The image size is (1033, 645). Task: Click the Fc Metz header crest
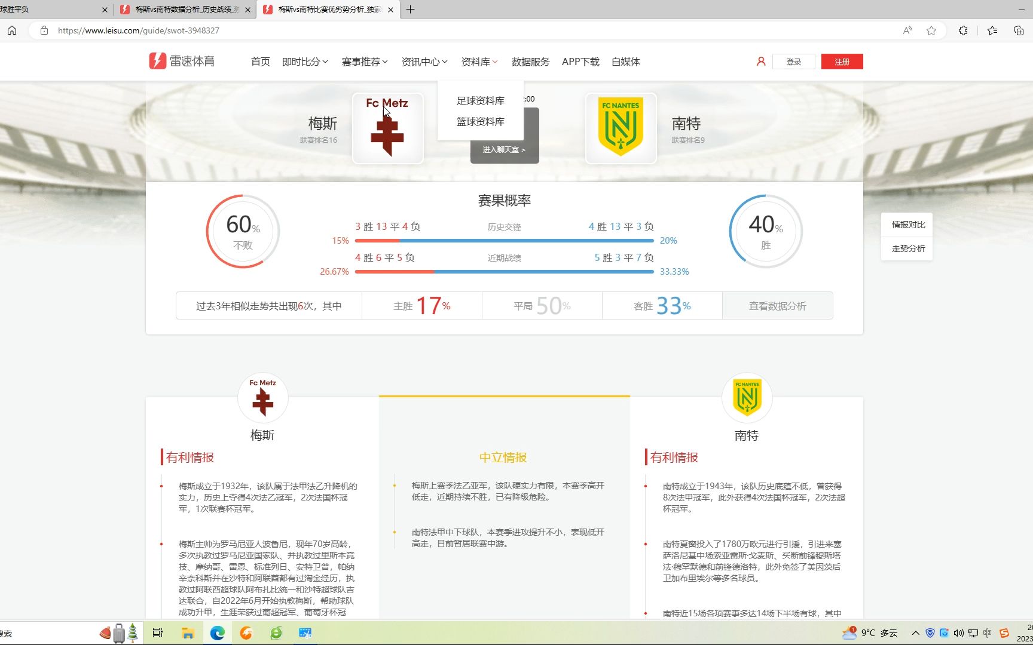point(387,128)
